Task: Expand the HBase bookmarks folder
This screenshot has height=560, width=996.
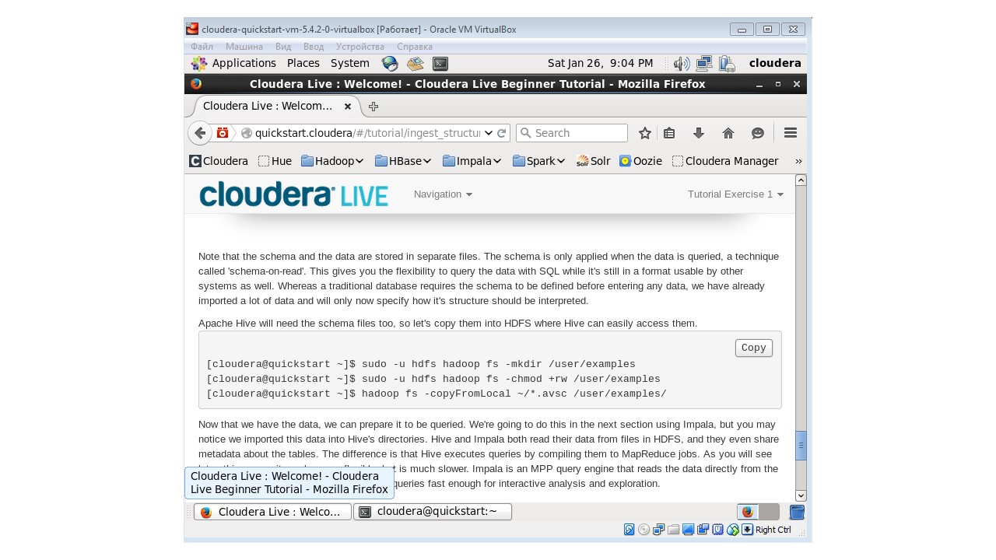Action: pos(404,161)
